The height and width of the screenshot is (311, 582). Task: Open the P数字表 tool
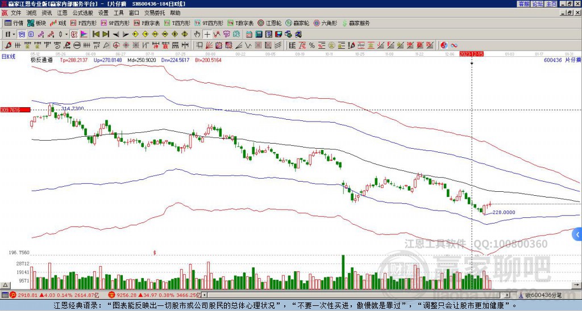point(147,23)
